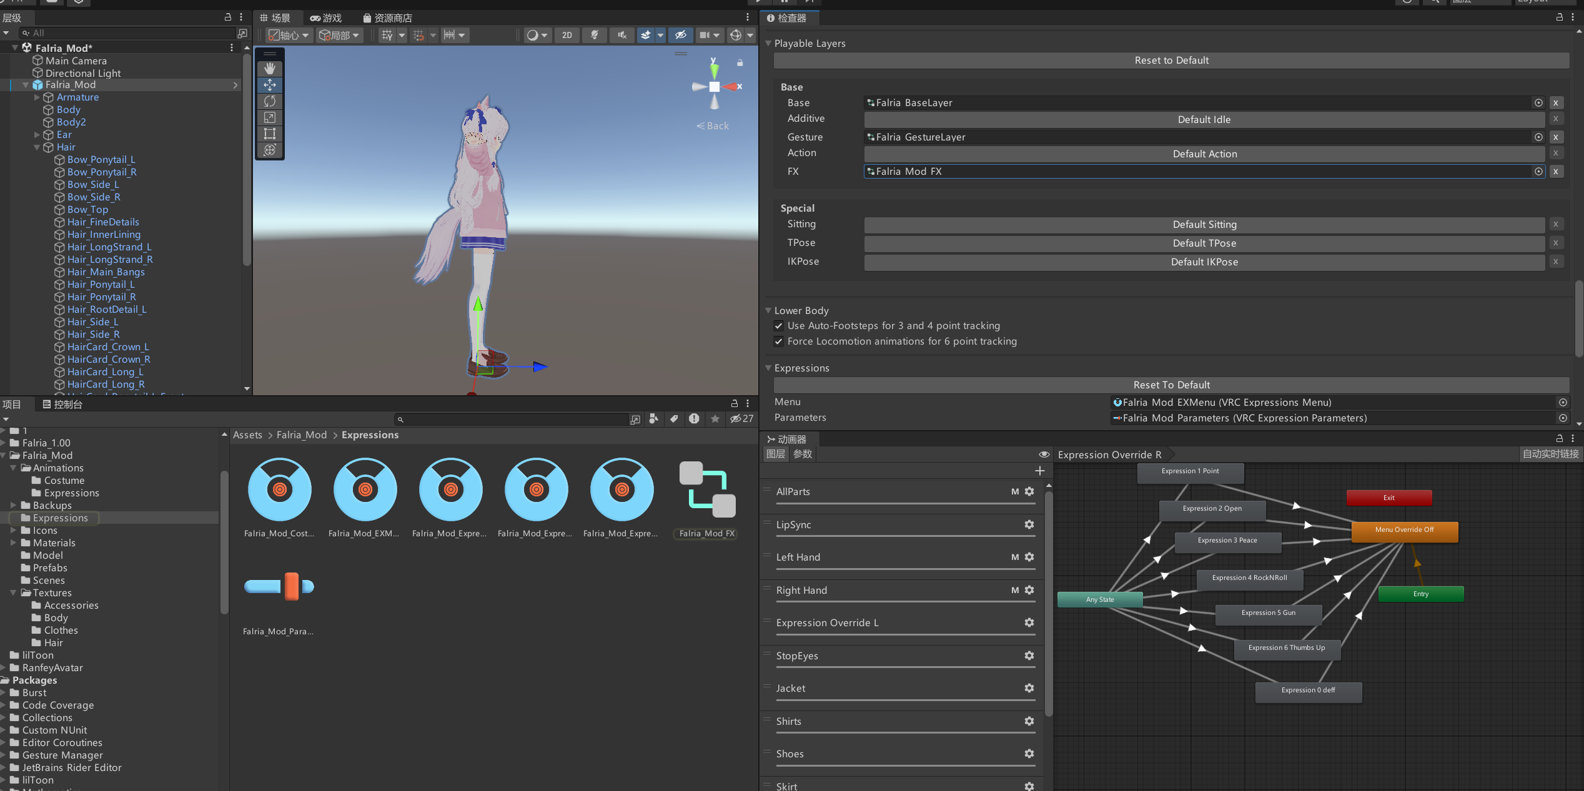Screen dimensions: 1584x791
Task: Select the Scene tab
Action: coord(275,18)
